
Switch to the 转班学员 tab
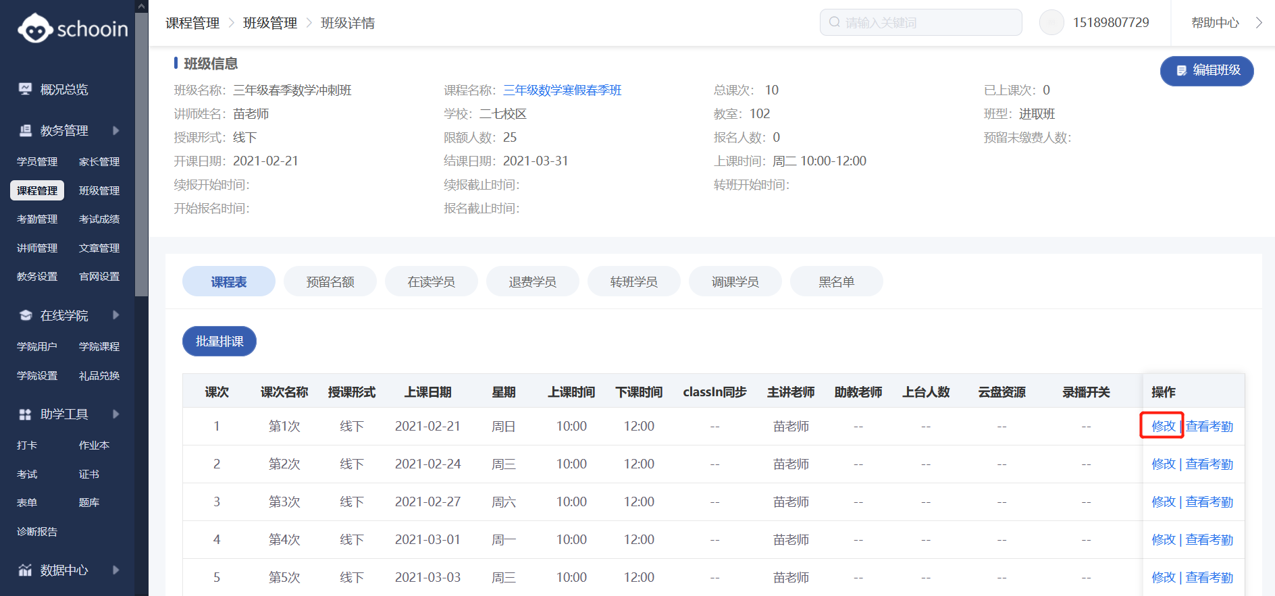coord(634,281)
